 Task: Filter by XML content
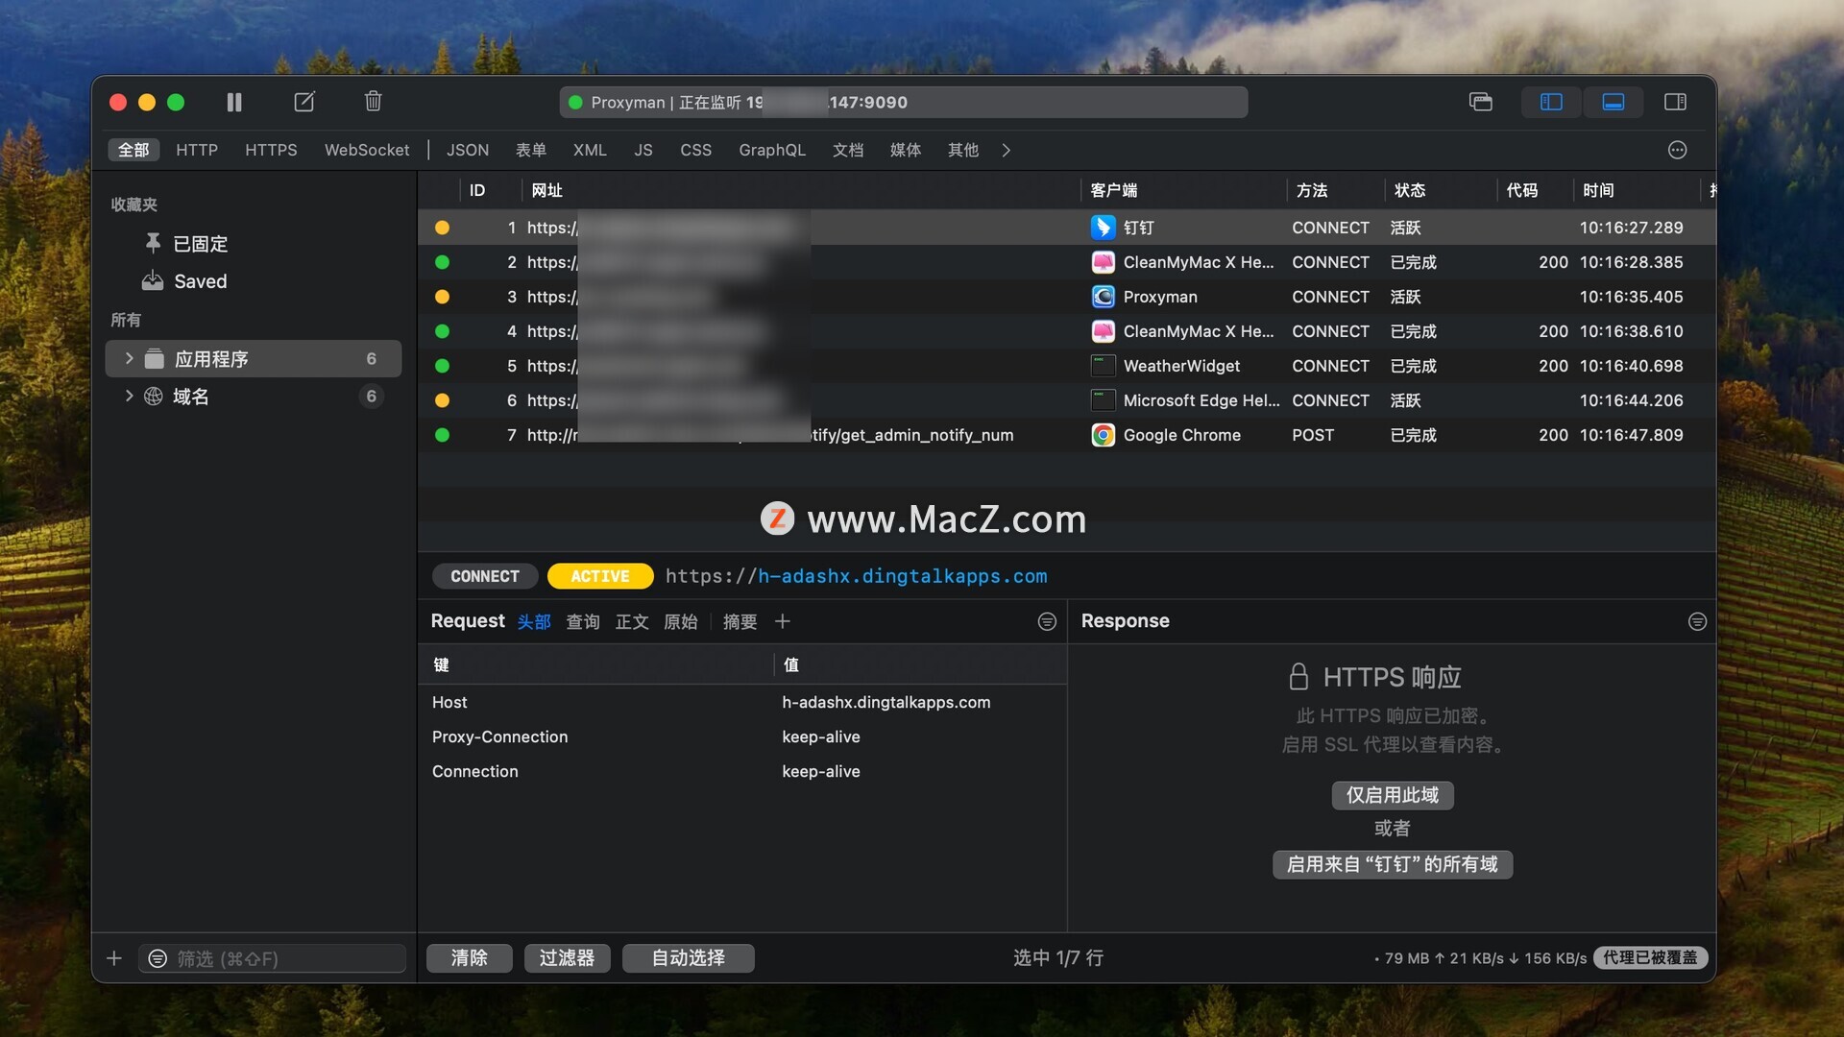click(590, 150)
